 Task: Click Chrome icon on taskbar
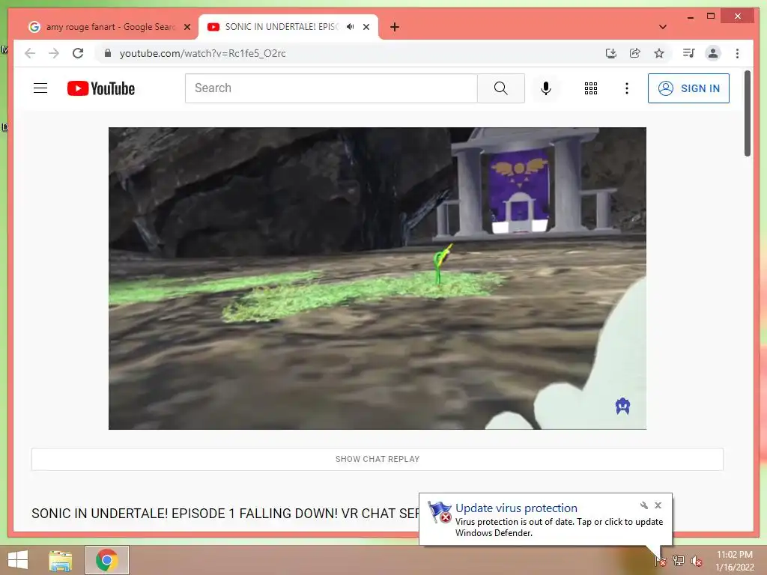(106, 560)
